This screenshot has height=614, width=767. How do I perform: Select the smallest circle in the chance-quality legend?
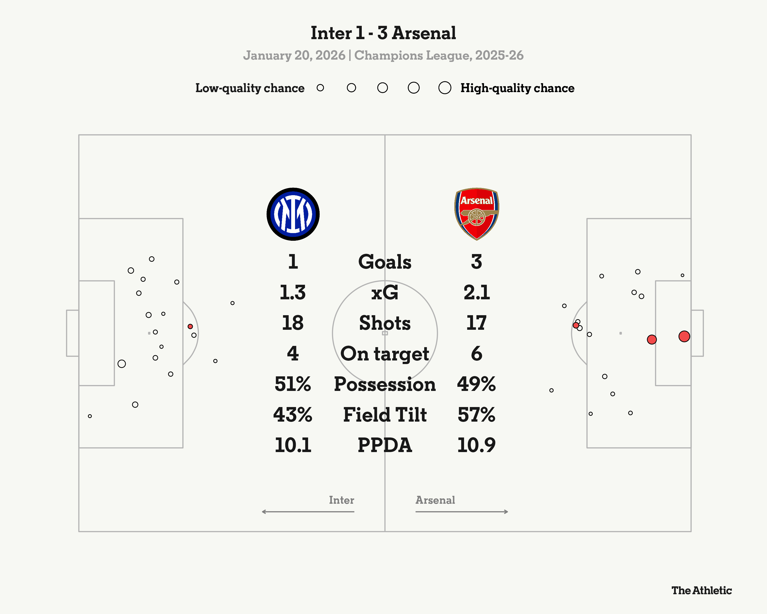320,88
